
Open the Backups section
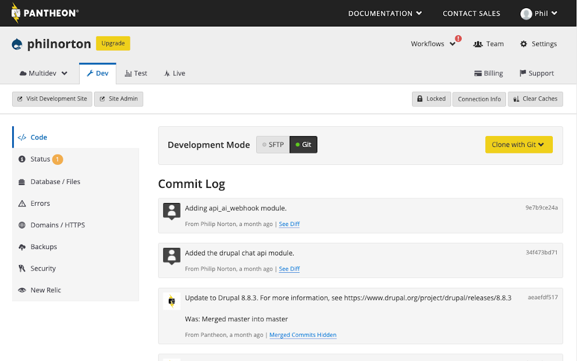pos(76,247)
